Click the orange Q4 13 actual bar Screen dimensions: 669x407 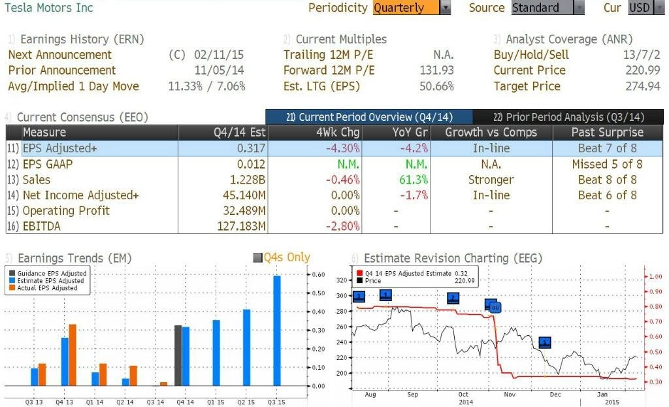pyautogui.click(x=73, y=355)
